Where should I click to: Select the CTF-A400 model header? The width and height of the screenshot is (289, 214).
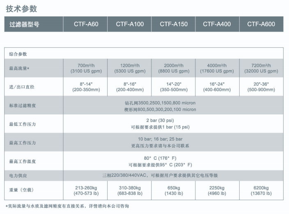(x=217, y=24)
